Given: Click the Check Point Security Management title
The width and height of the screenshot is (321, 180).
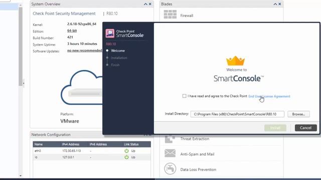Looking at the screenshot, I should 64,13.
